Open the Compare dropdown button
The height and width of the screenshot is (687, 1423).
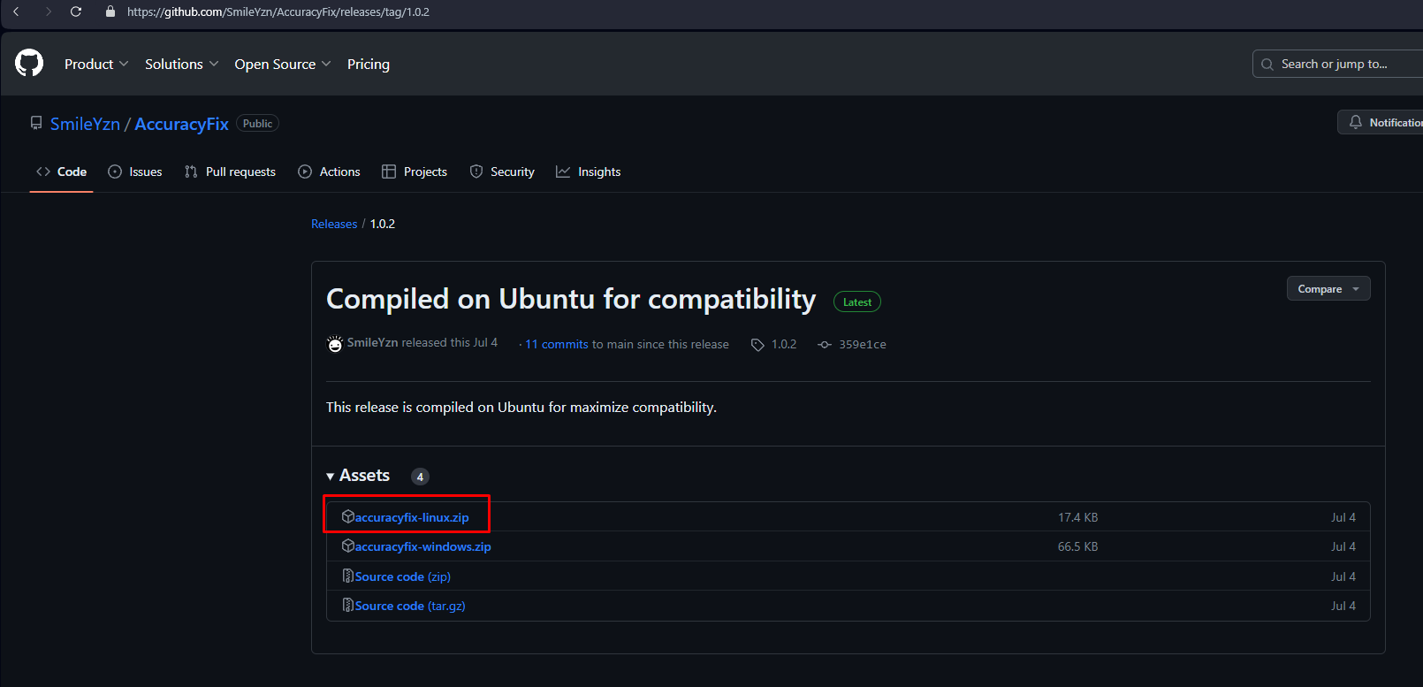coord(1328,288)
